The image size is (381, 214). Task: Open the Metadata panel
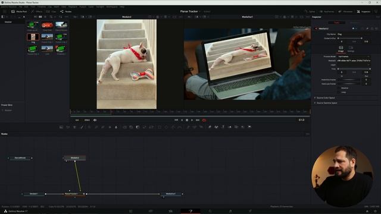click(346, 11)
